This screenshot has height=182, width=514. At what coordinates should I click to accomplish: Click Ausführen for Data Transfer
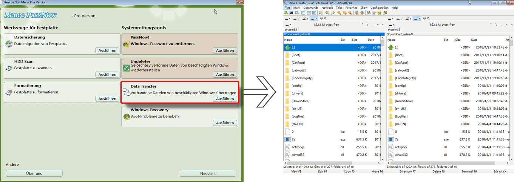(x=225, y=99)
